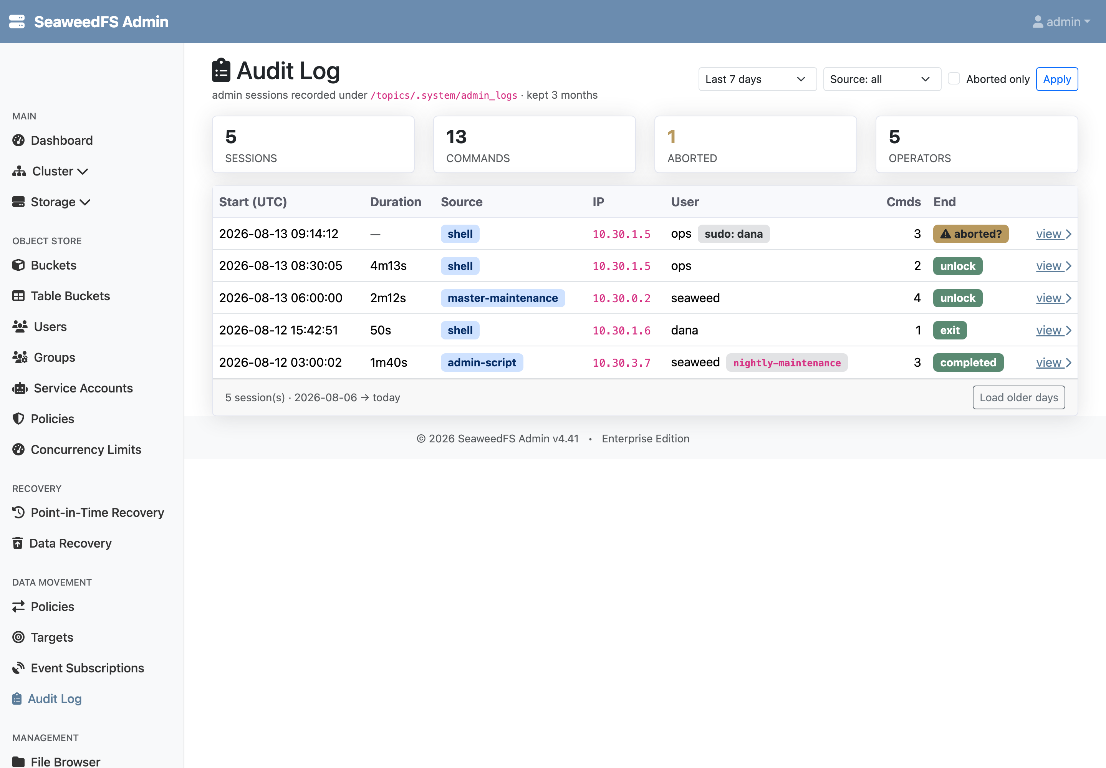Click the /topics/.system/admin_logs path

(444, 95)
